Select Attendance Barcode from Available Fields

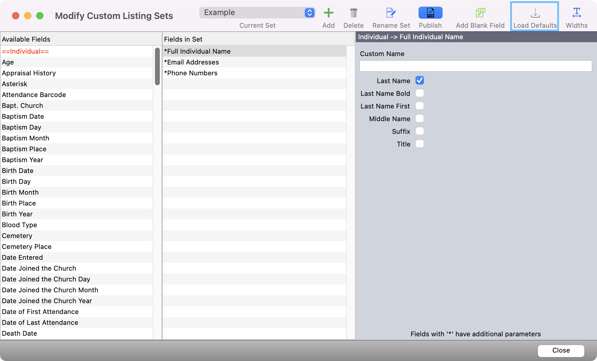34,95
